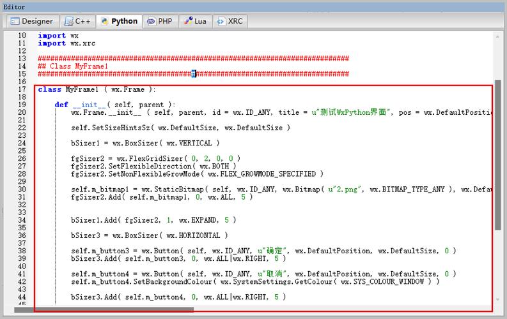Click the C++ tab icon
Viewport: 507px width, 319px height.
68,21
